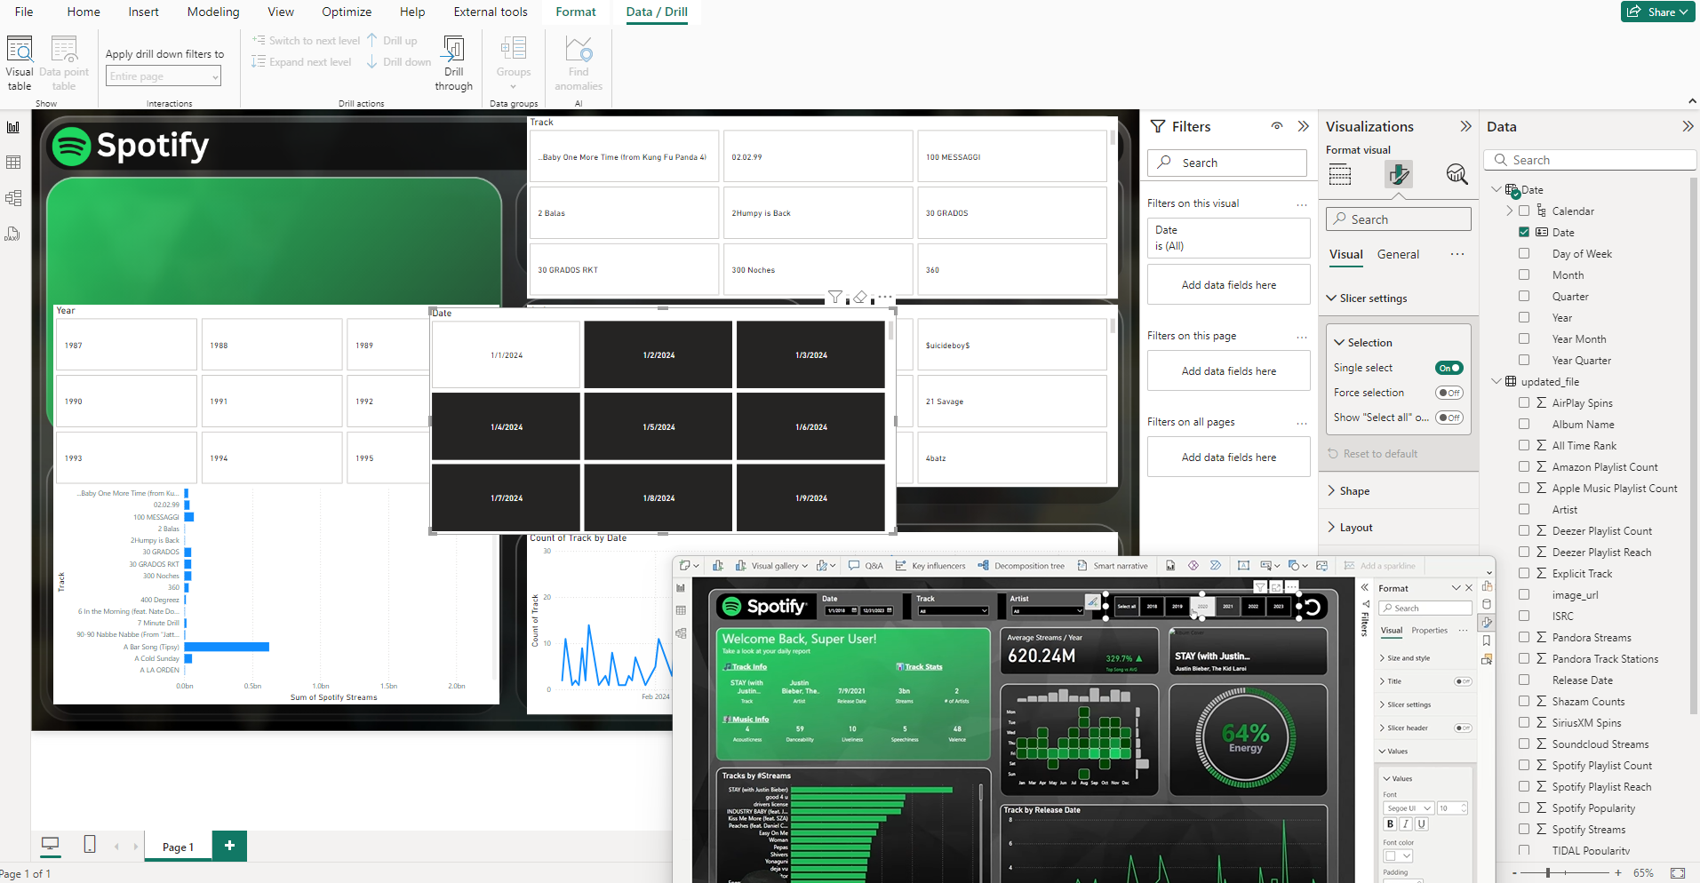
Task: Check the Spotify Streams field
Action: pyautogui.click(x=1524, y=829)
